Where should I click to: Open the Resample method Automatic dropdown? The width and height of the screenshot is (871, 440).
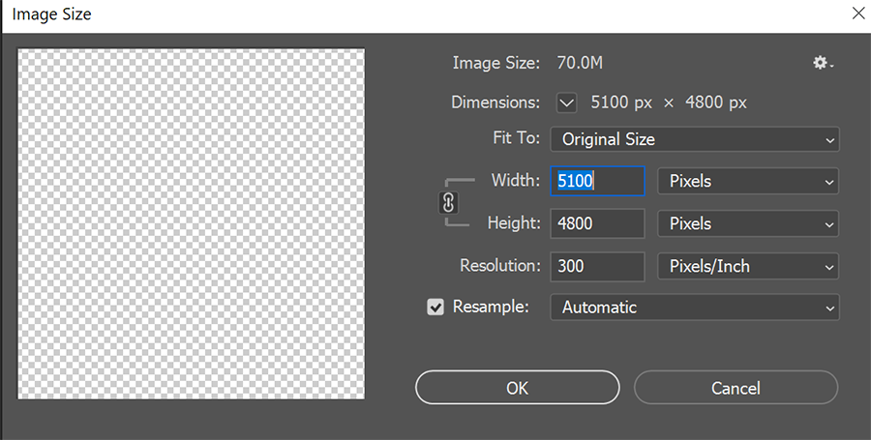coord(694,308)
